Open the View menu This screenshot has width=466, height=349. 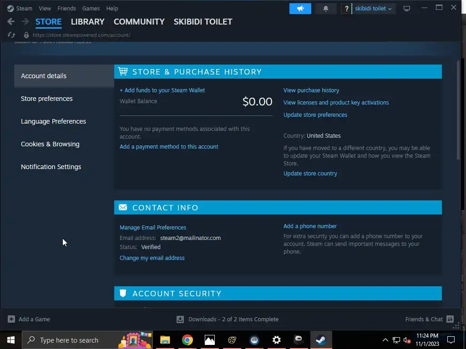(45, 8)
